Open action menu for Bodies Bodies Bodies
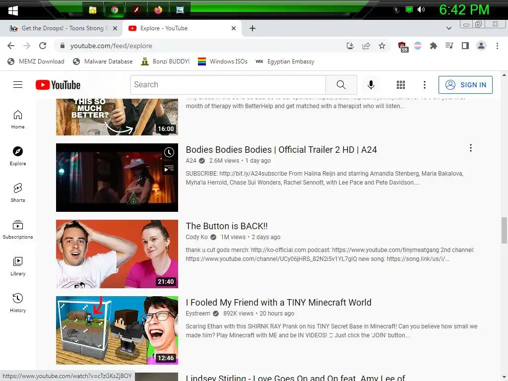This screenshot has width=508, height=381. click(471, 148)
